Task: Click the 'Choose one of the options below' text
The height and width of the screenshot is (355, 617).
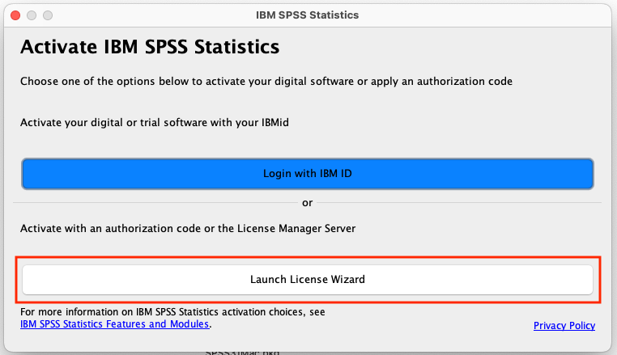Action: pos(266,82)
